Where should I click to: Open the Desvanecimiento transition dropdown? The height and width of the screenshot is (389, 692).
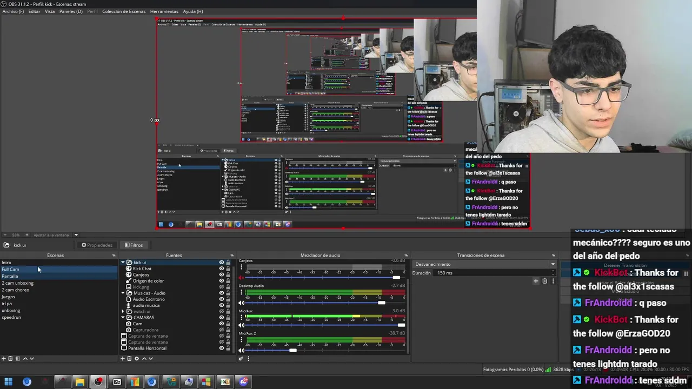tap(484, 264)
